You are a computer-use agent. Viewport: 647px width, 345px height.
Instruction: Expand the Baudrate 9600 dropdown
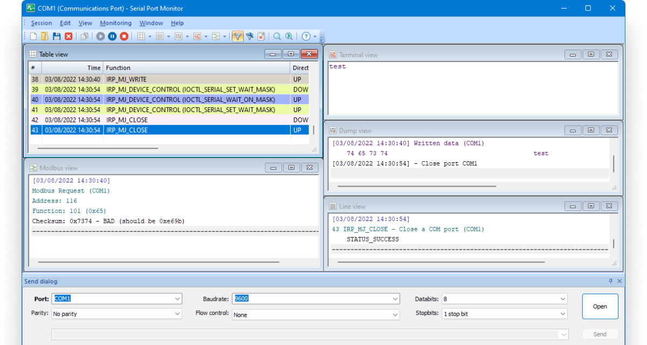[396, 299]
